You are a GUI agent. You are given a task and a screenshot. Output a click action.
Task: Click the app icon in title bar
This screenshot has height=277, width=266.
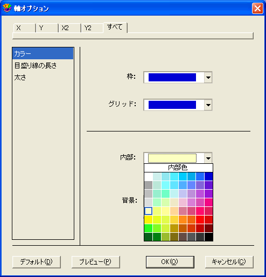pos(7,8)
